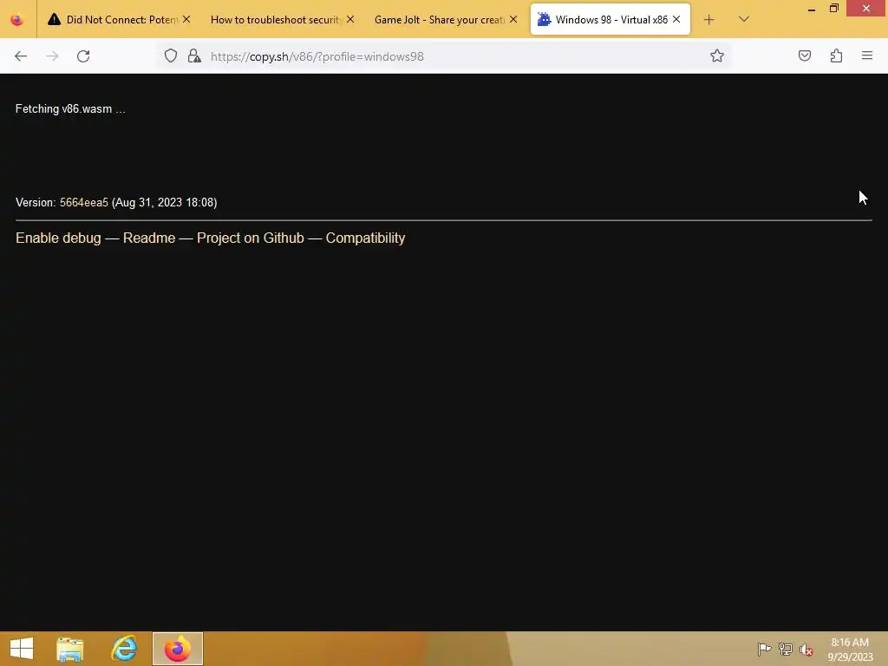The image size is (888, 666).
Task: Open a new tab
Action: (x=708, y=20)
